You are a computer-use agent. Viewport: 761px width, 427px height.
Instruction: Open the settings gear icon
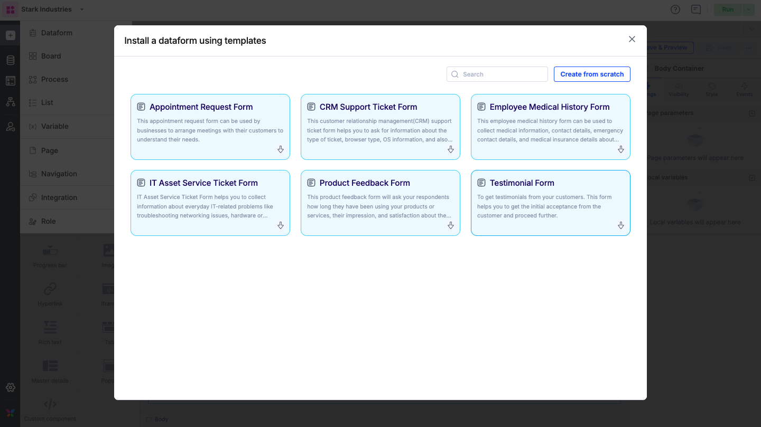(x=11, y=387)
